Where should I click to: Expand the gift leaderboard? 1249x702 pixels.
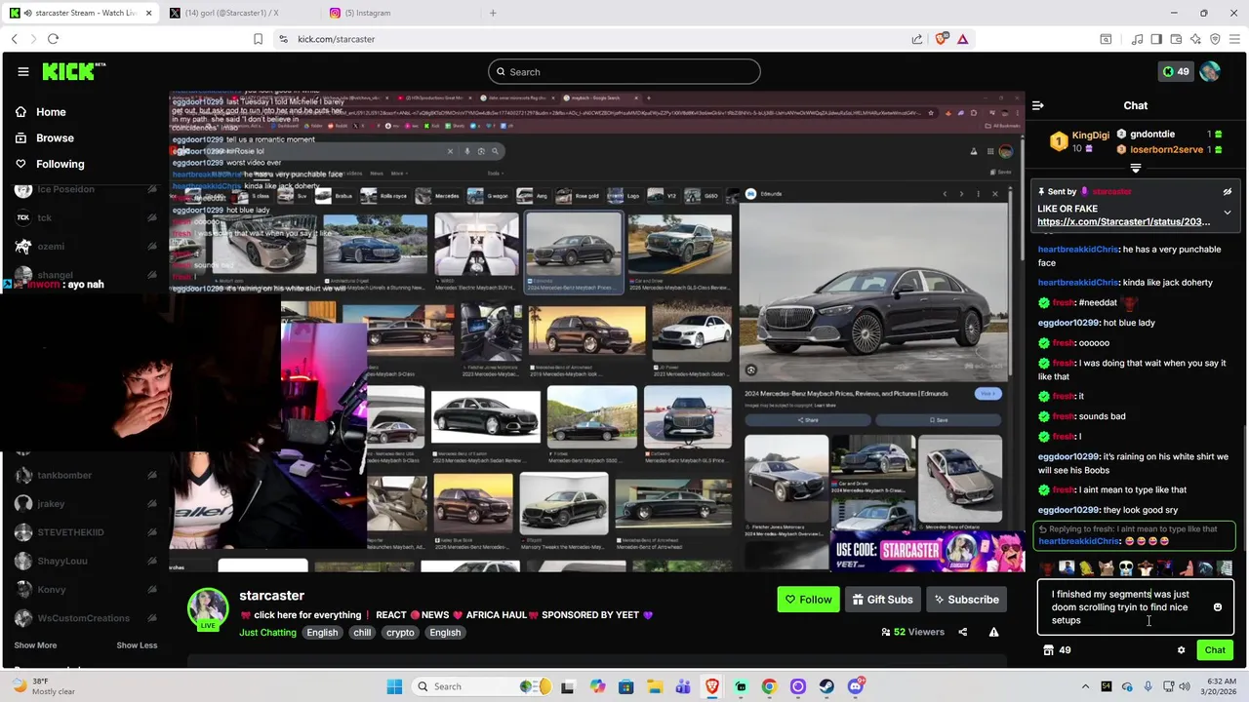(x=1135, y=169)
